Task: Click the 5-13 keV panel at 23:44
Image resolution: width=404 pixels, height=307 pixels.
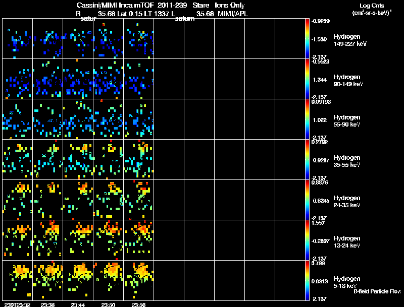Action: coord(78,280)
